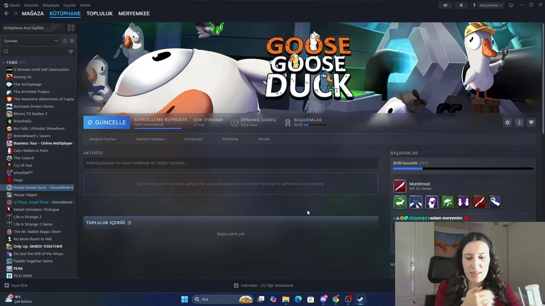Click the Topluluk İçeriği help question icon
545x306 pixels.
click(129, 223)
